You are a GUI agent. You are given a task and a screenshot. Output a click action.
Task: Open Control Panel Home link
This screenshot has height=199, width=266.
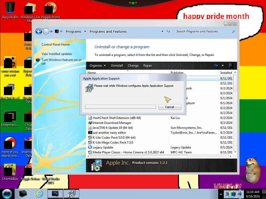click(56, 45)
